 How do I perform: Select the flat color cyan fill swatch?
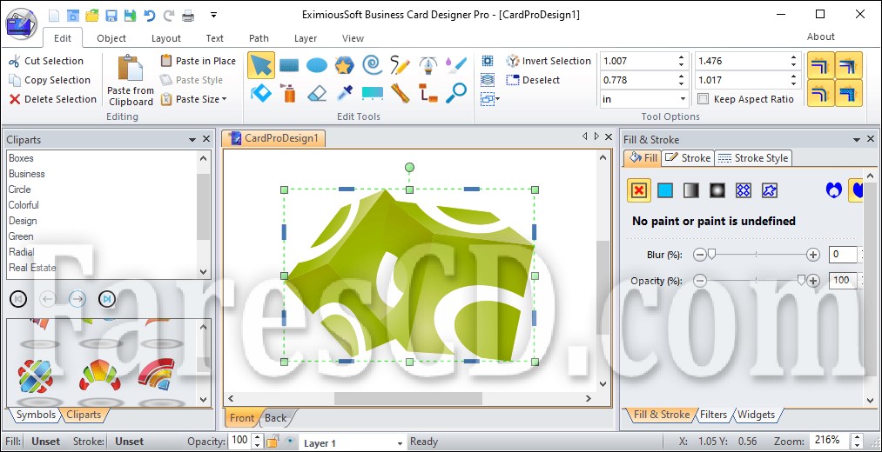click(665, 190)
